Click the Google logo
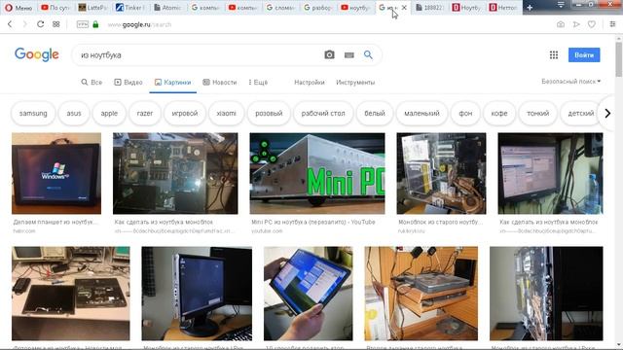 pyautogui.click(x=37, y=54)
